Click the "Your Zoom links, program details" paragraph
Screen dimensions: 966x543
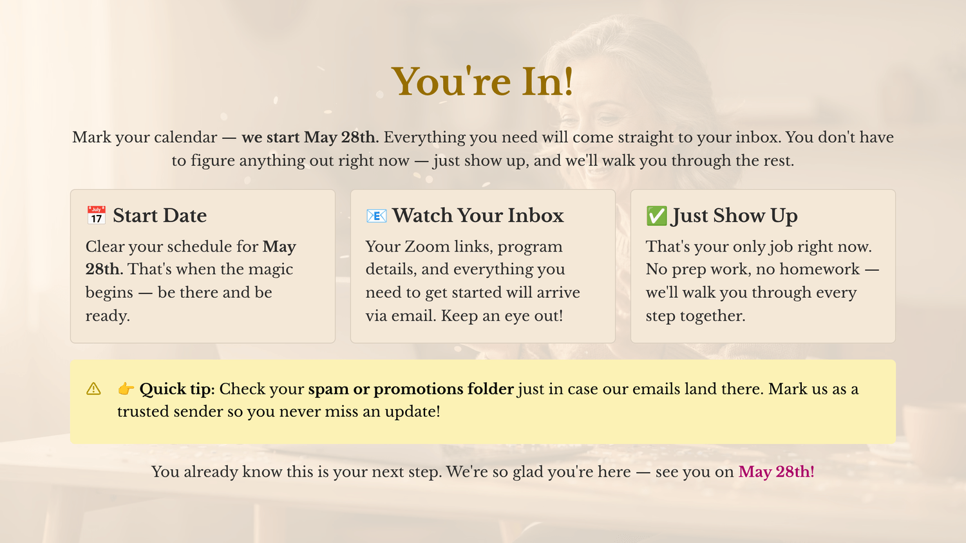pos(473,281)
